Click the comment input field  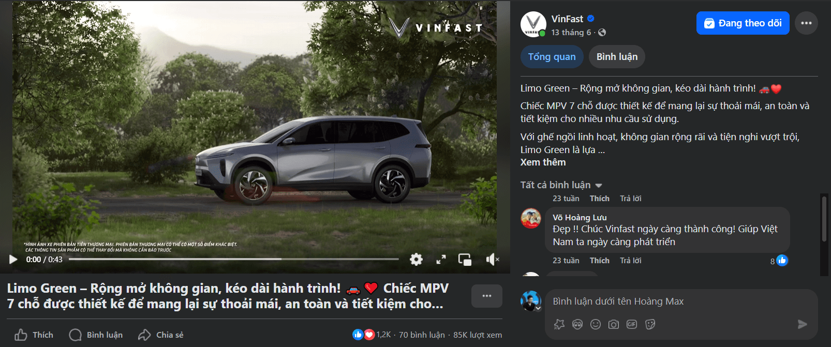681,301
